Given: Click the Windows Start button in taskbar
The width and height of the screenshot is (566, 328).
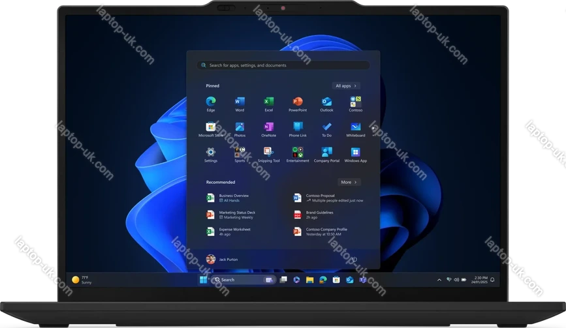Looking at the screenshot, I should 203,280.
